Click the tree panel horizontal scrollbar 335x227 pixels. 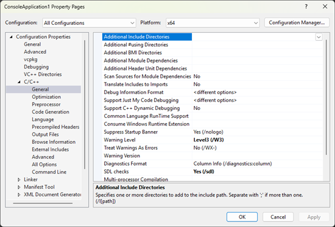point(43,203)
